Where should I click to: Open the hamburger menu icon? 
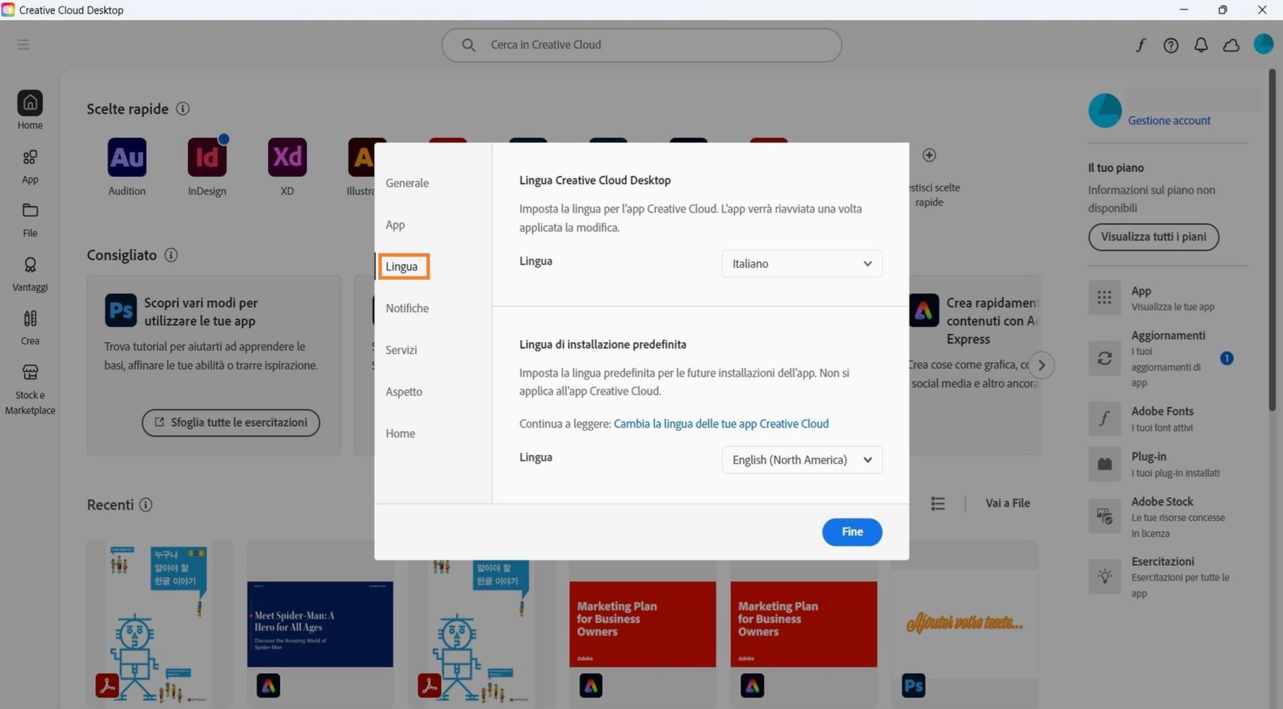coord(23,45)
